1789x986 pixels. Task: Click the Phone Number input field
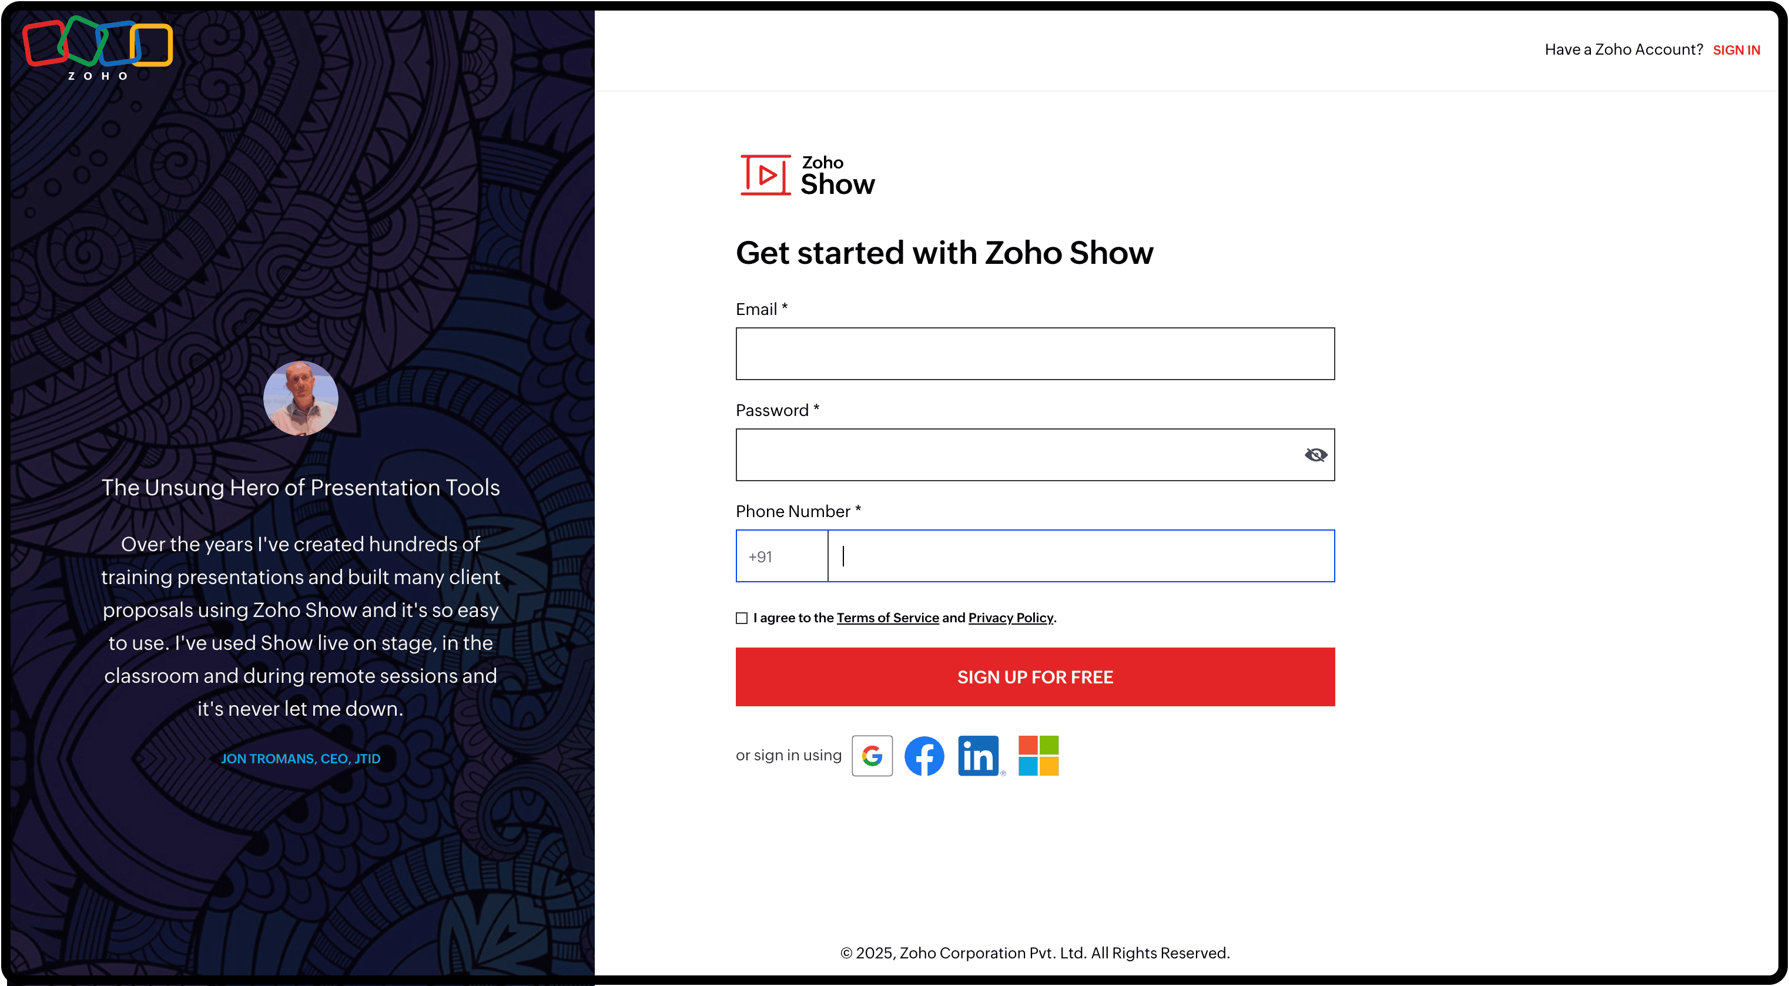(1081, 556)
